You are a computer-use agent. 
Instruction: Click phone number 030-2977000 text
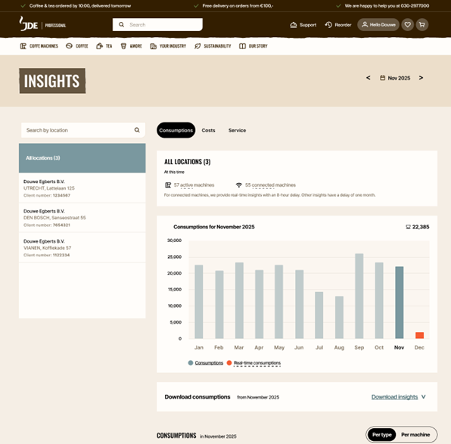click(x=415, y=6)
